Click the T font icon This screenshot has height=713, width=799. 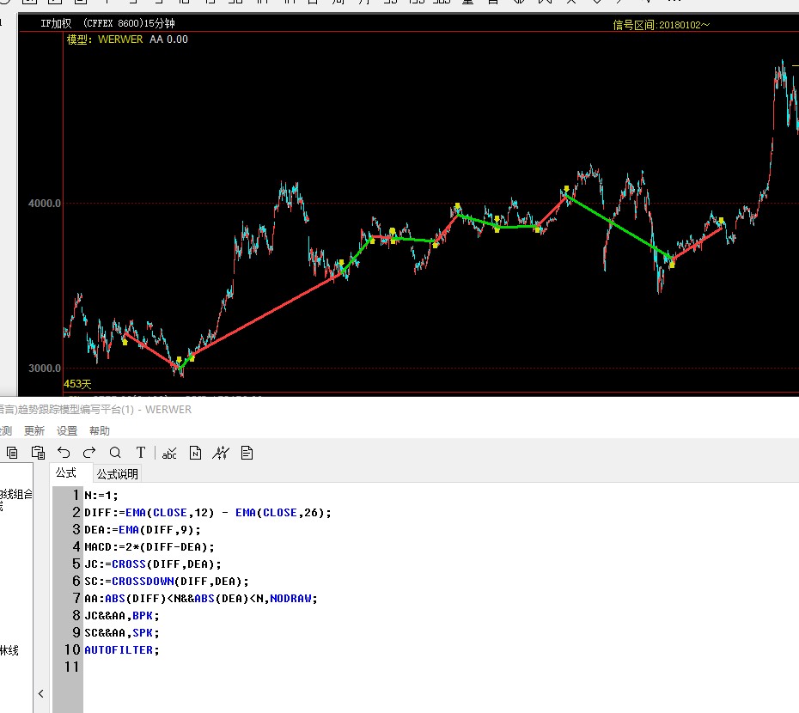click(141, 453)
